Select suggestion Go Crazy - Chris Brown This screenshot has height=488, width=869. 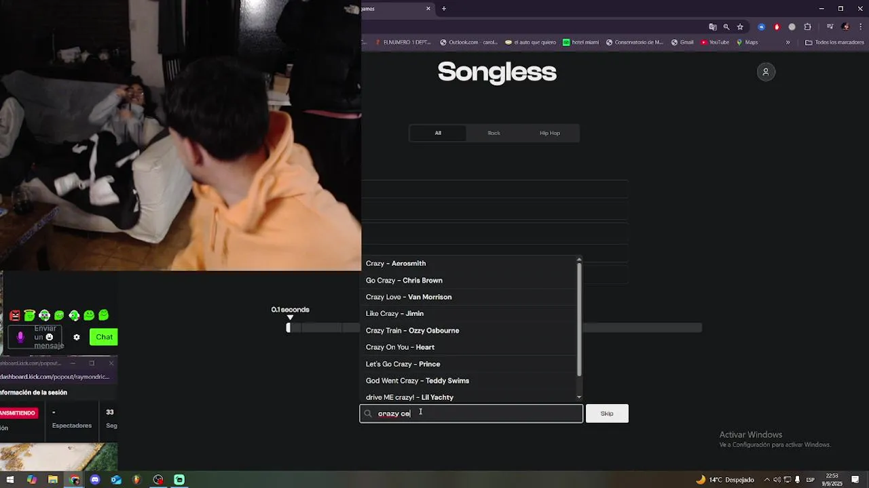point(468,281)
